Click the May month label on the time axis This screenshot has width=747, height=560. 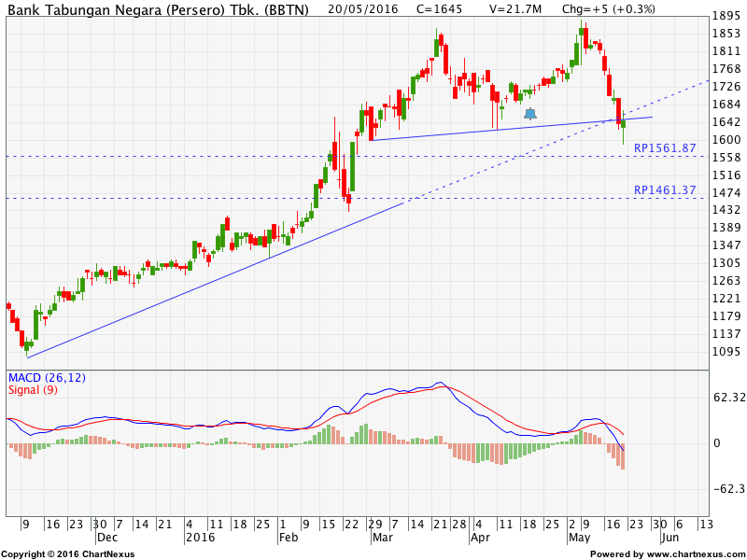pyautogui.click(x=579, y=538)
